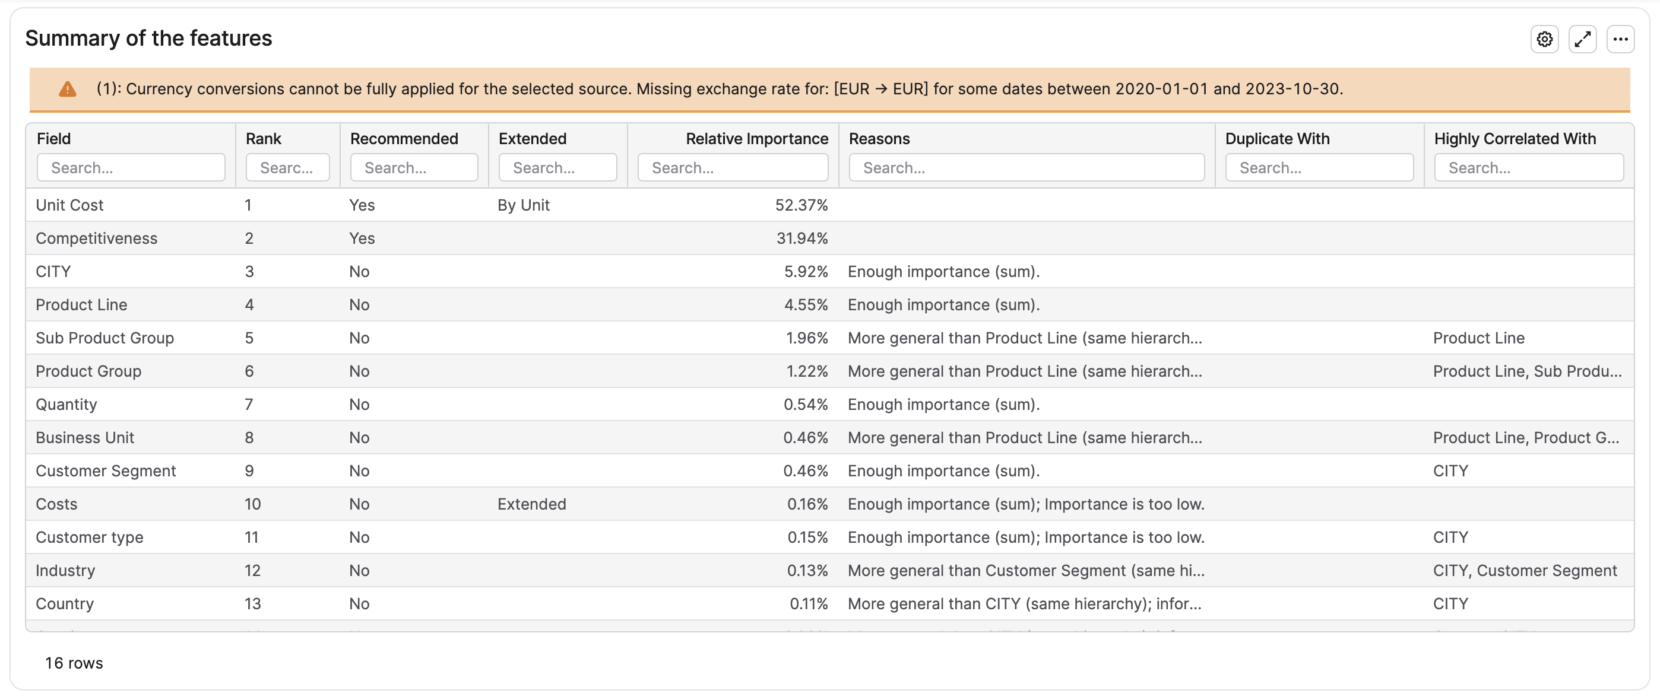Click the Field column search box
This screenshot has width=1660, height=700.
(131, 167)
